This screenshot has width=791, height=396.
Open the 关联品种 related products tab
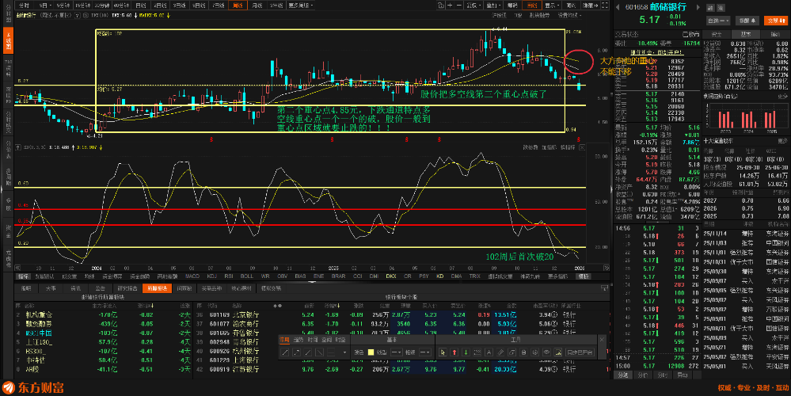[x=212, y=288]
